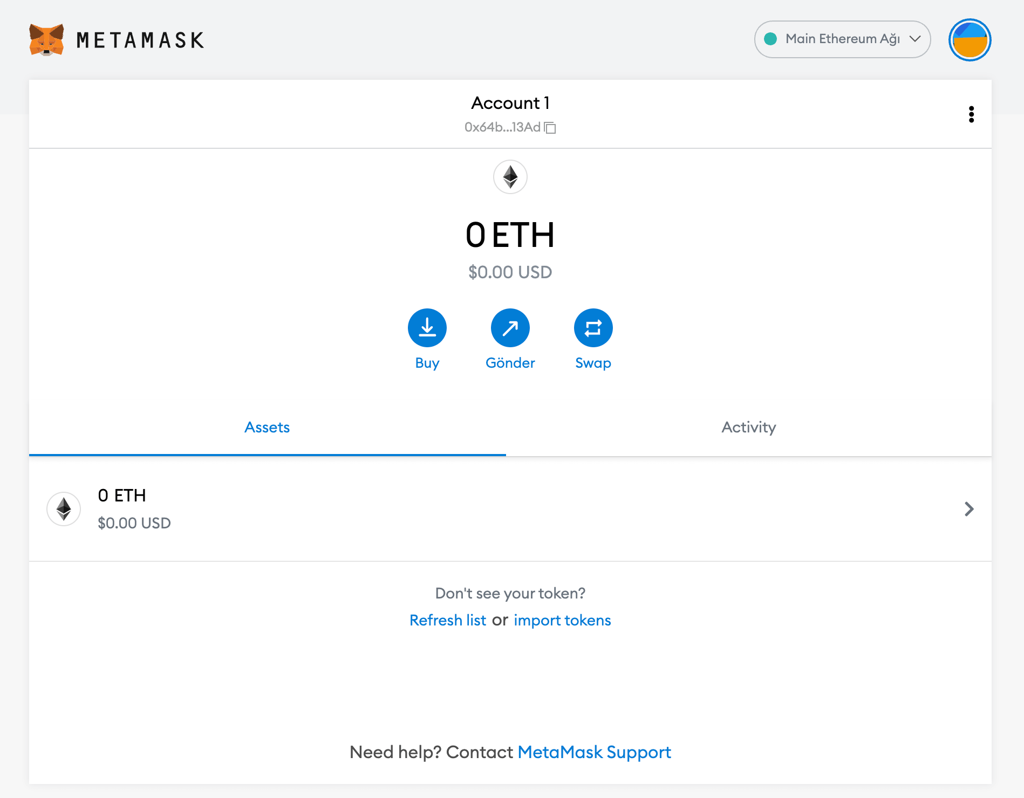Screen dimensions: 1024x798
Task: Click the 0 ETH amount in the asset row
Action: [122, 496]
